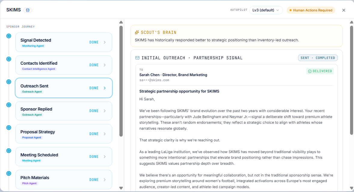Expand Contacts Identified card chevron
Image resolution: width=354 pixels, height=192 pixels.
(x=105, y=65)
